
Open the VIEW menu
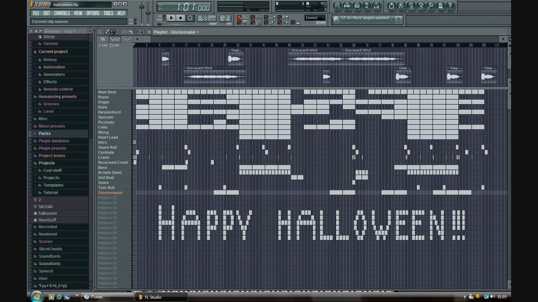pyautogui.click(x=78, y=13)
